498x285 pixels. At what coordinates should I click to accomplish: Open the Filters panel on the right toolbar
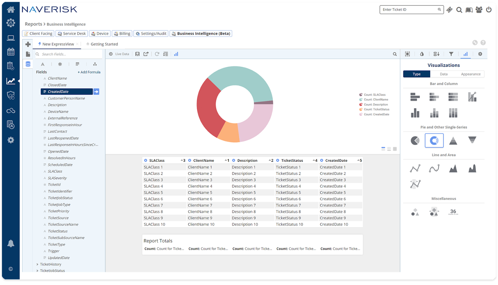point(451,53)
